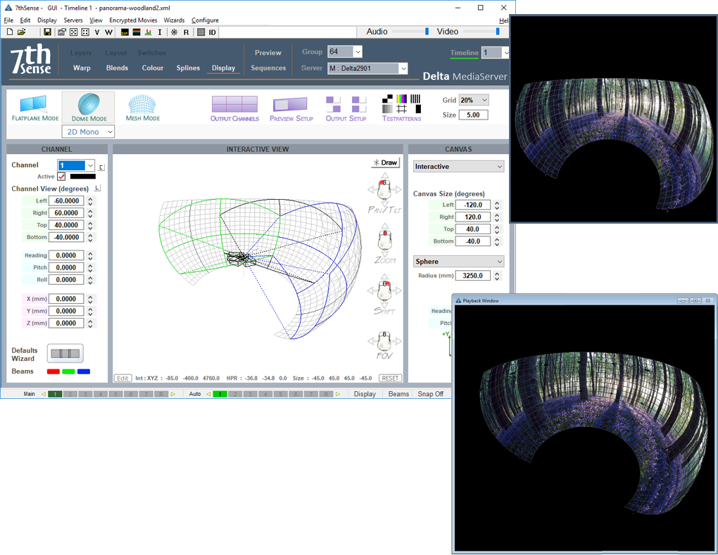Click the Pan/Tilt mouse control icon
Image resolution: width=718 pixels, height=555 pixels.
pyautogui.click(x=384, y=189)
